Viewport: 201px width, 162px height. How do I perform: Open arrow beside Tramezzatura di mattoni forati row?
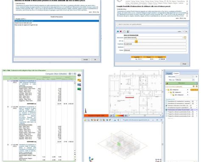(x=197, y=110)
